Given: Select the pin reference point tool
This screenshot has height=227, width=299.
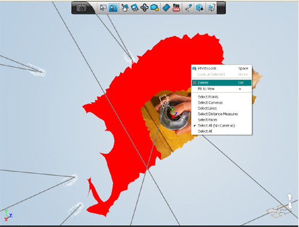Looking at the screenshot, I should click(188, 8).
